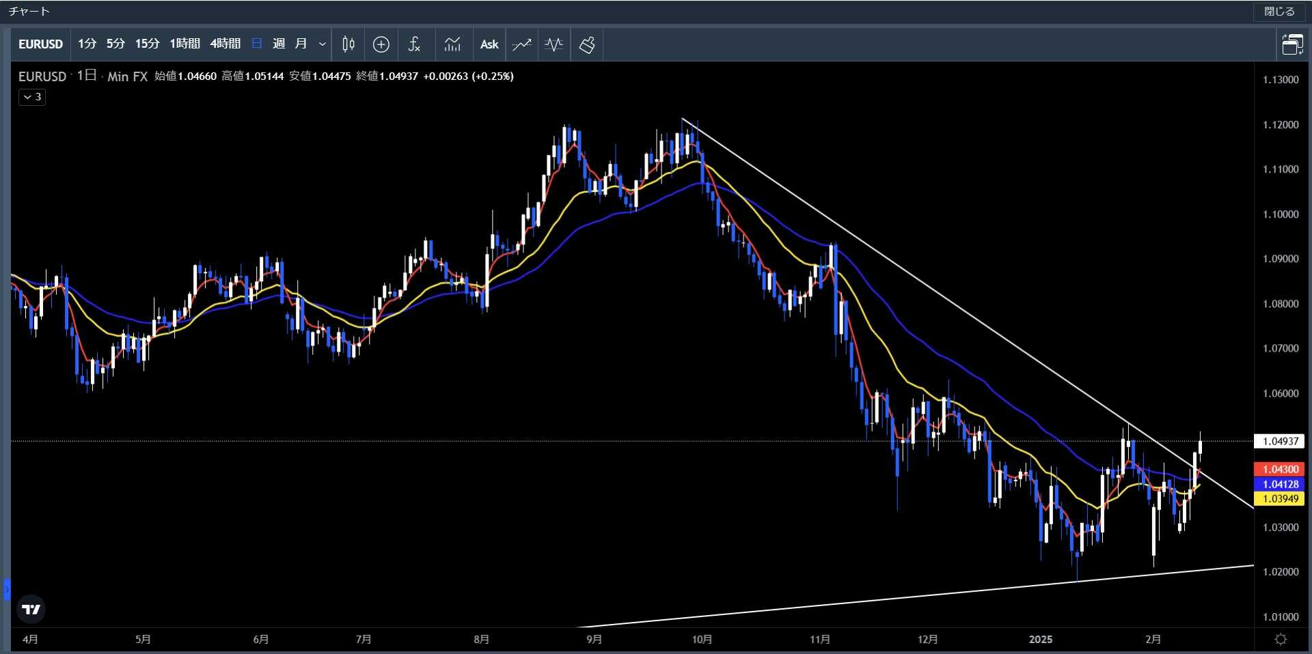
Task: Click the 1日 interval label in legend
Action: pos(87,76)
